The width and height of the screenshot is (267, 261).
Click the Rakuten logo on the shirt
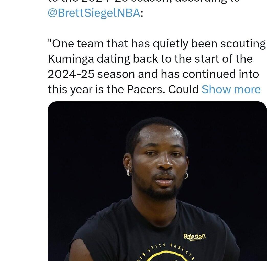pos(194,237)
